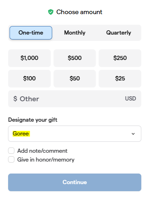Viewport: 148px width, 200px height.
Task: Focus the Other amount input field
Action: [x=75, y=99]
